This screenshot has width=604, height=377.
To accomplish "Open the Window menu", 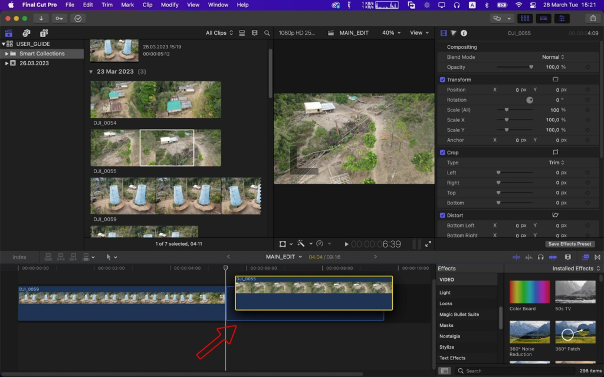I will (x=218, y=5).
